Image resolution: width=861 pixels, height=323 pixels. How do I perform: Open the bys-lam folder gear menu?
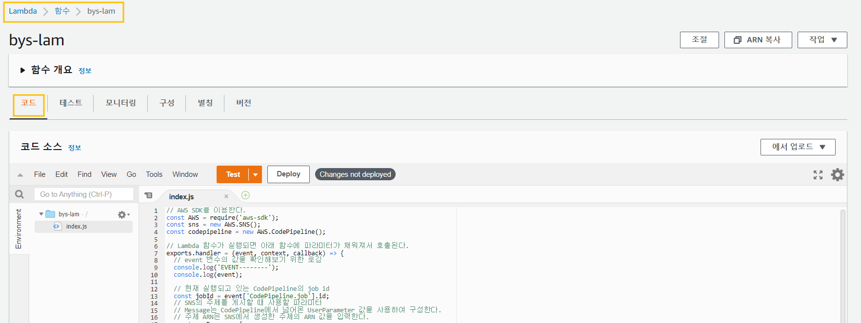pos(123,214)
